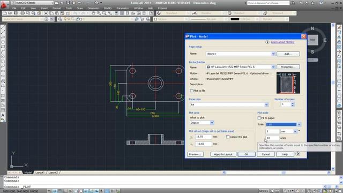The width and height of the screenshot is (343, 193).
Task: Click Apply to Layout button
Action: [x=223, y=154]
